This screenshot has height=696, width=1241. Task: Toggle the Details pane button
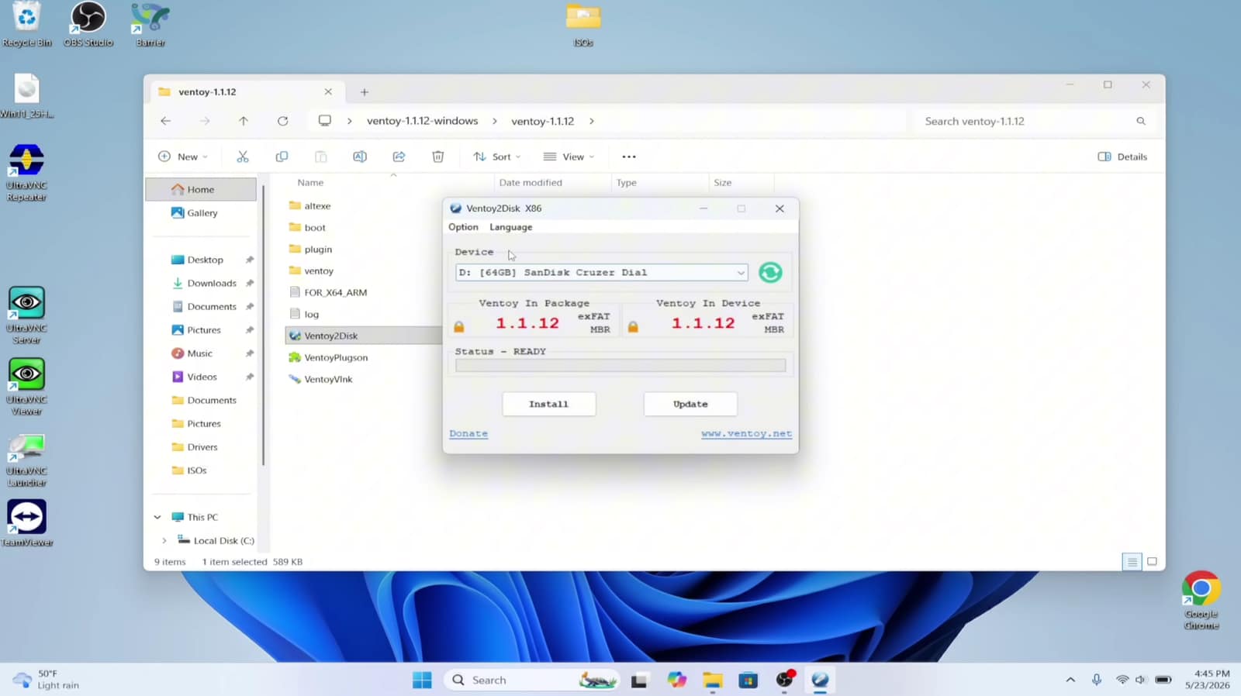click(1122, 157)
